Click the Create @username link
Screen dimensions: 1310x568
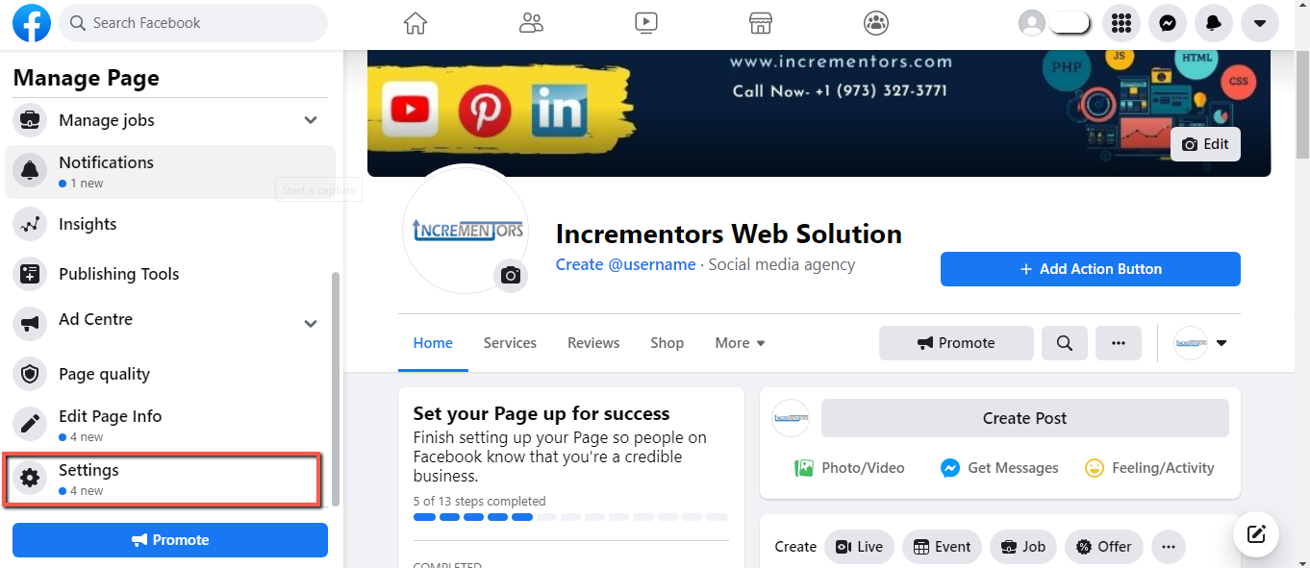[x=626, y=264]
